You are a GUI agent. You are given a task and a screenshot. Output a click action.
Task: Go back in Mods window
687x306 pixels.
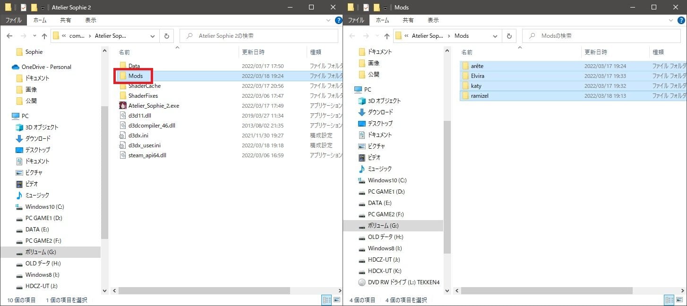(x=352, y=36)
